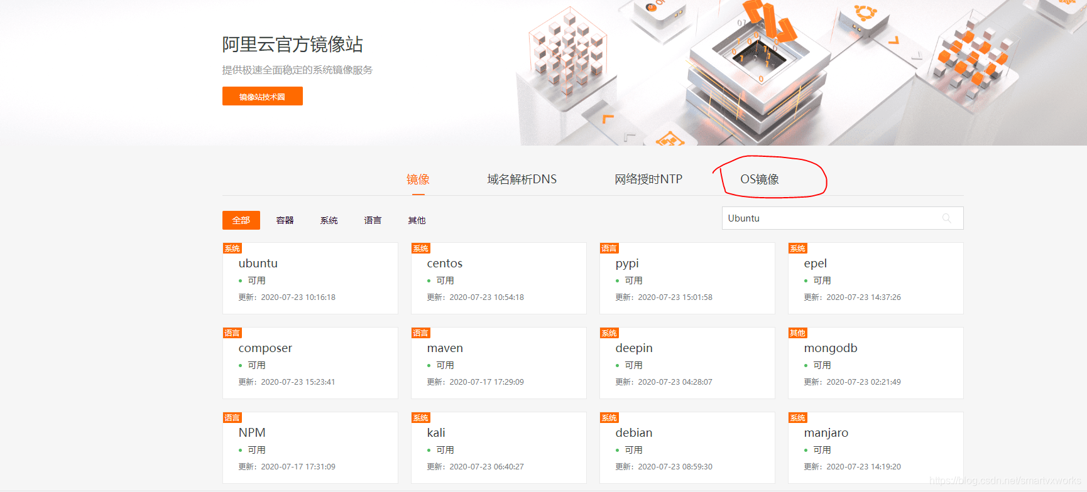Open the debian mirror card
This screenshot has width=1087, height=492.
(687, 447)
